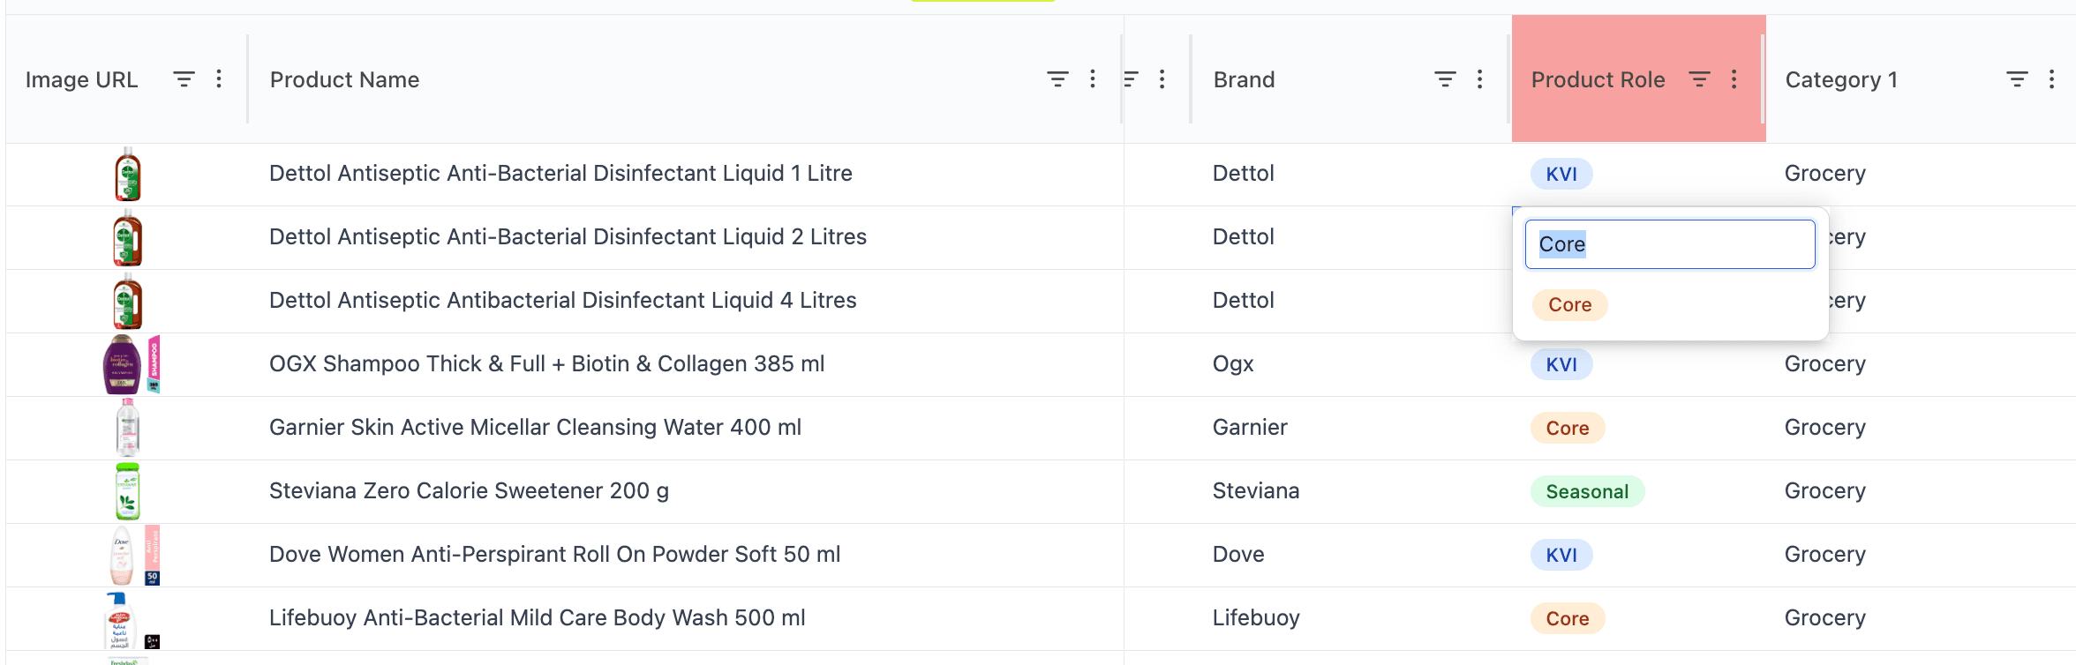Open the Image URL column filter icon

click(x=184, y=79)
